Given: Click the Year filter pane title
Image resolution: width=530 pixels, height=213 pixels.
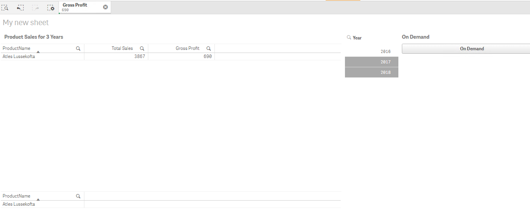Looking at the screenshot, I should pos(357,38).
